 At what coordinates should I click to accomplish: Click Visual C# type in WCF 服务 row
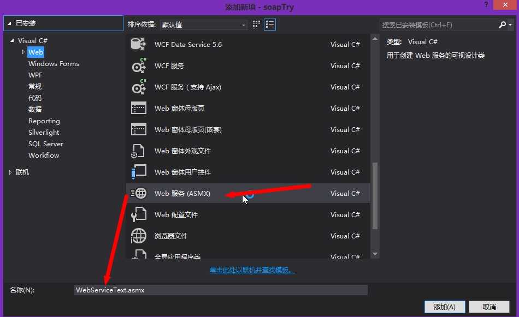(345, 65)
